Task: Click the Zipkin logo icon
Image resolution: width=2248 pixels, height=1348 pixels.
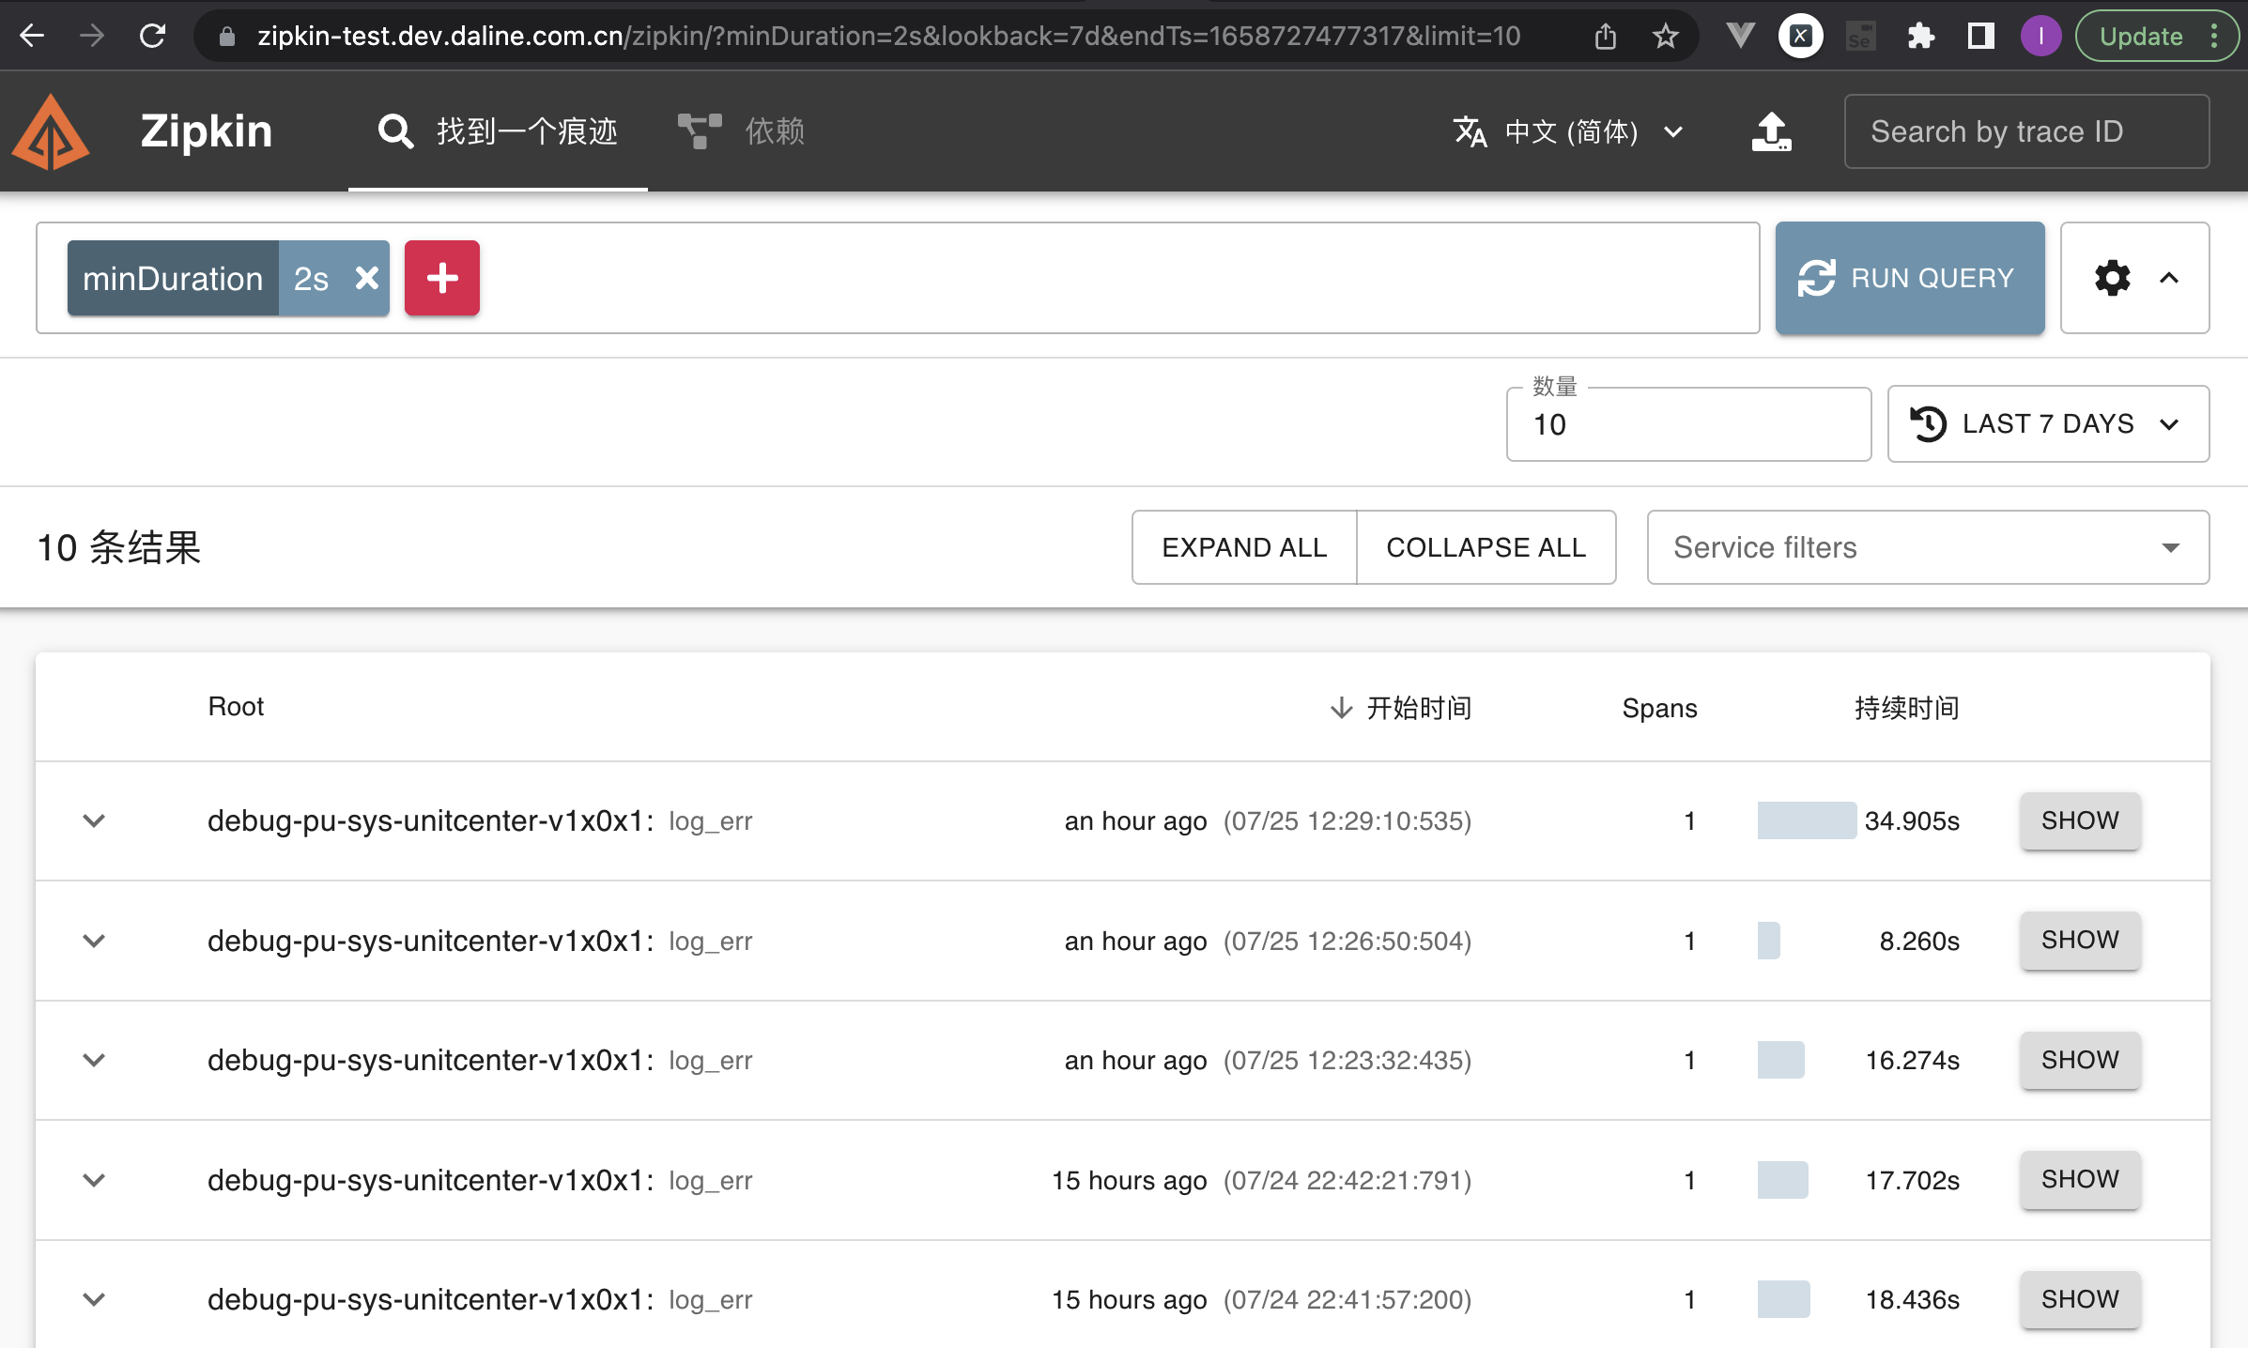Action: [51, 132]
